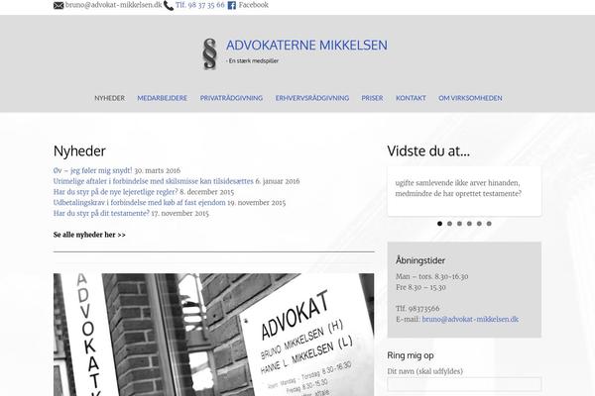Click the 'En stærk medspiller' tagline
Screen dimensions: 595x396
coord(252,61)
